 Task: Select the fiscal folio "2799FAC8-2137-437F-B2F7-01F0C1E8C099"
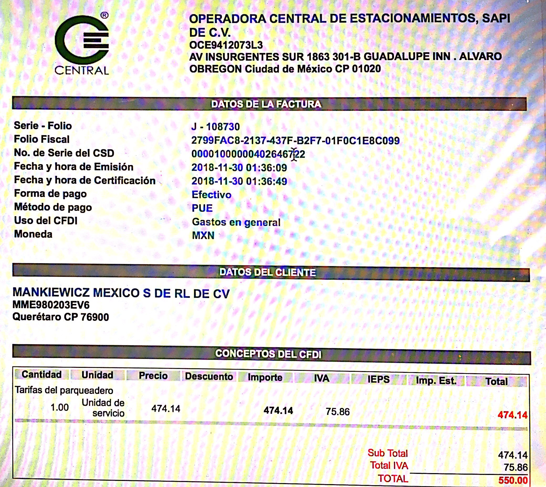(296, 140)
